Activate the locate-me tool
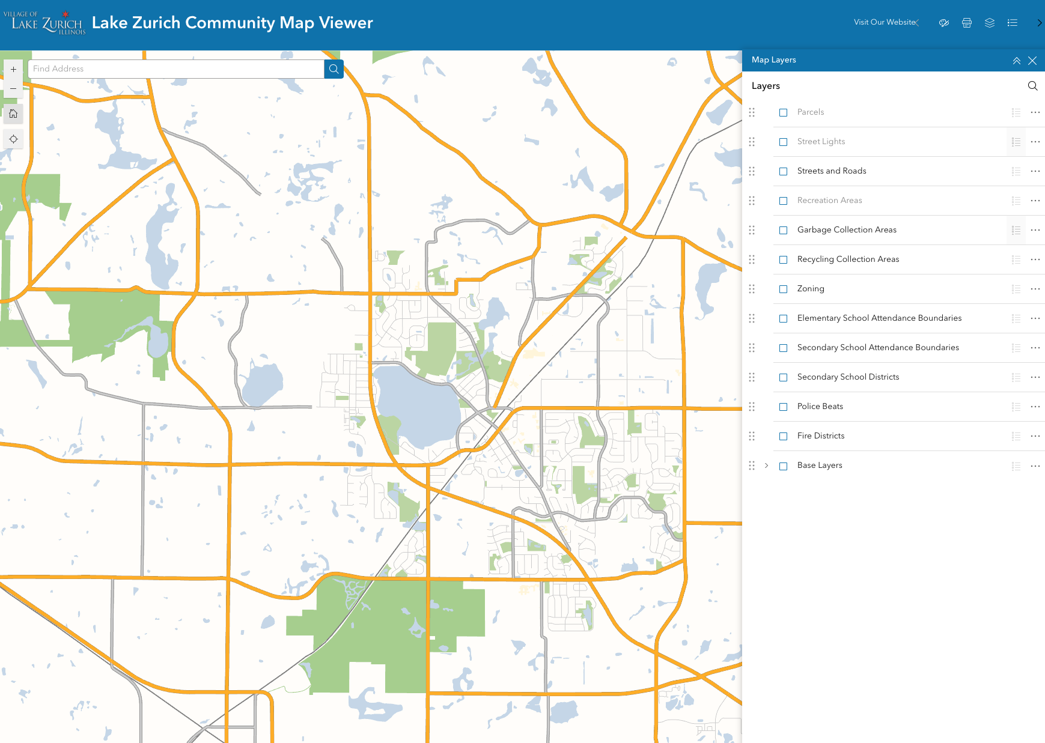 13,139
